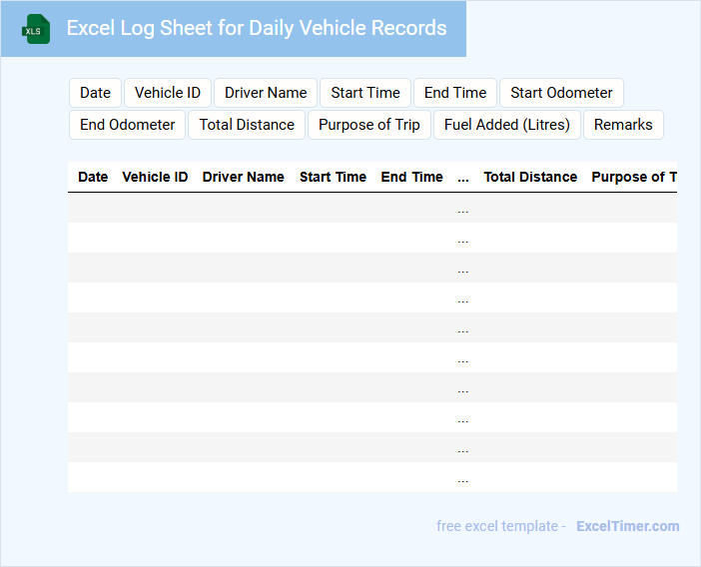
Task: Click the Total Distance column header
Action: tap(530, 177)
